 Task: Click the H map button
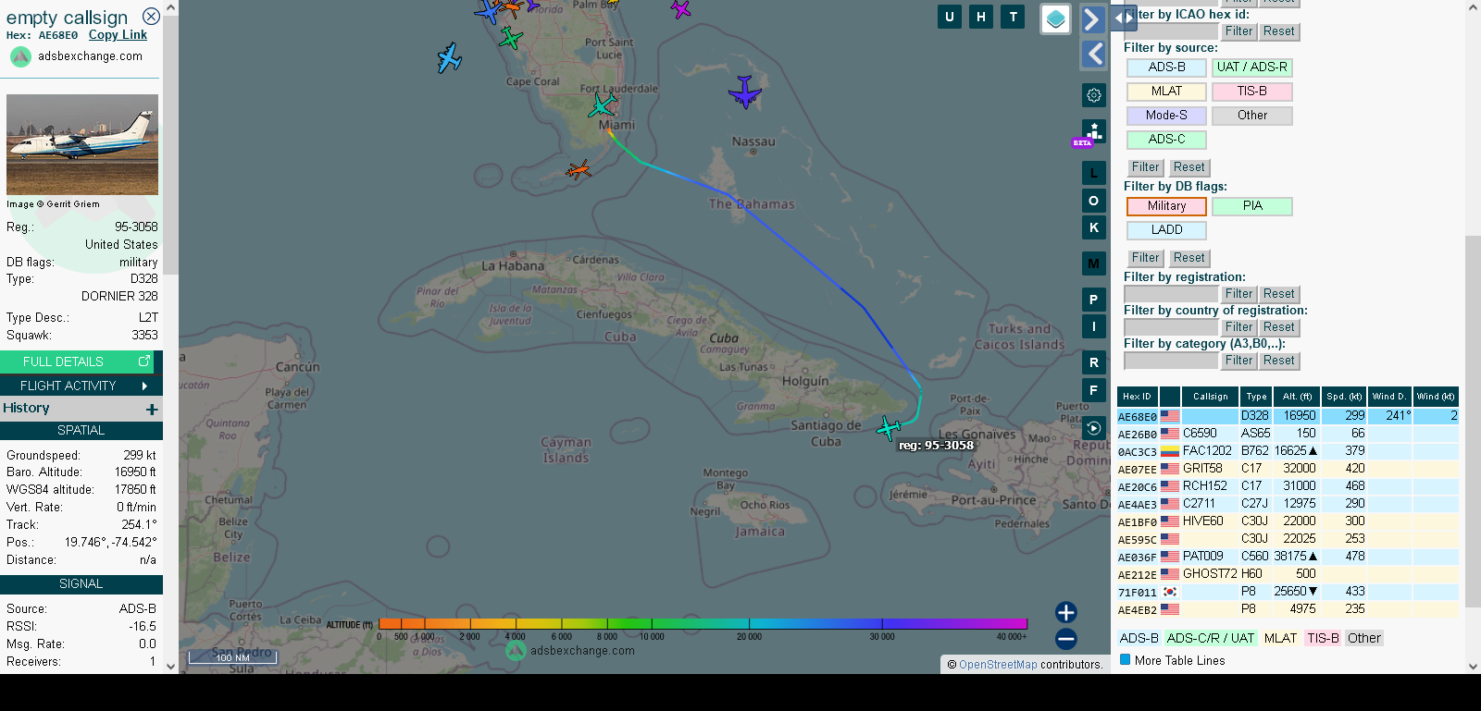coord(981,17)
